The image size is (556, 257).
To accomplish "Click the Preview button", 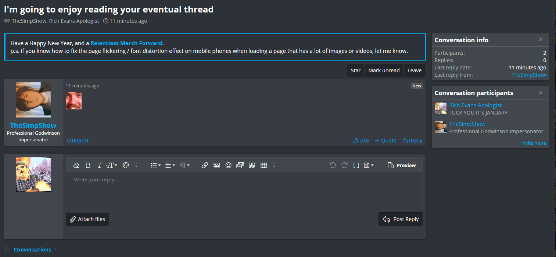I will (x=401, y=165).
